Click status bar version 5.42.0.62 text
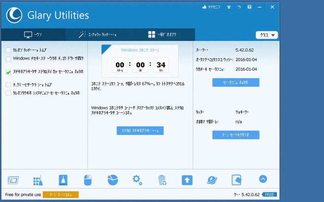This screenshot has width=324, height=202. [250, 195]
